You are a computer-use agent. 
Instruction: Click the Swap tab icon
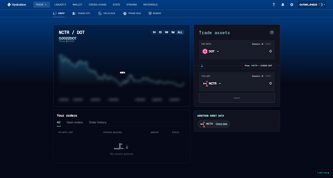(55, 13)
